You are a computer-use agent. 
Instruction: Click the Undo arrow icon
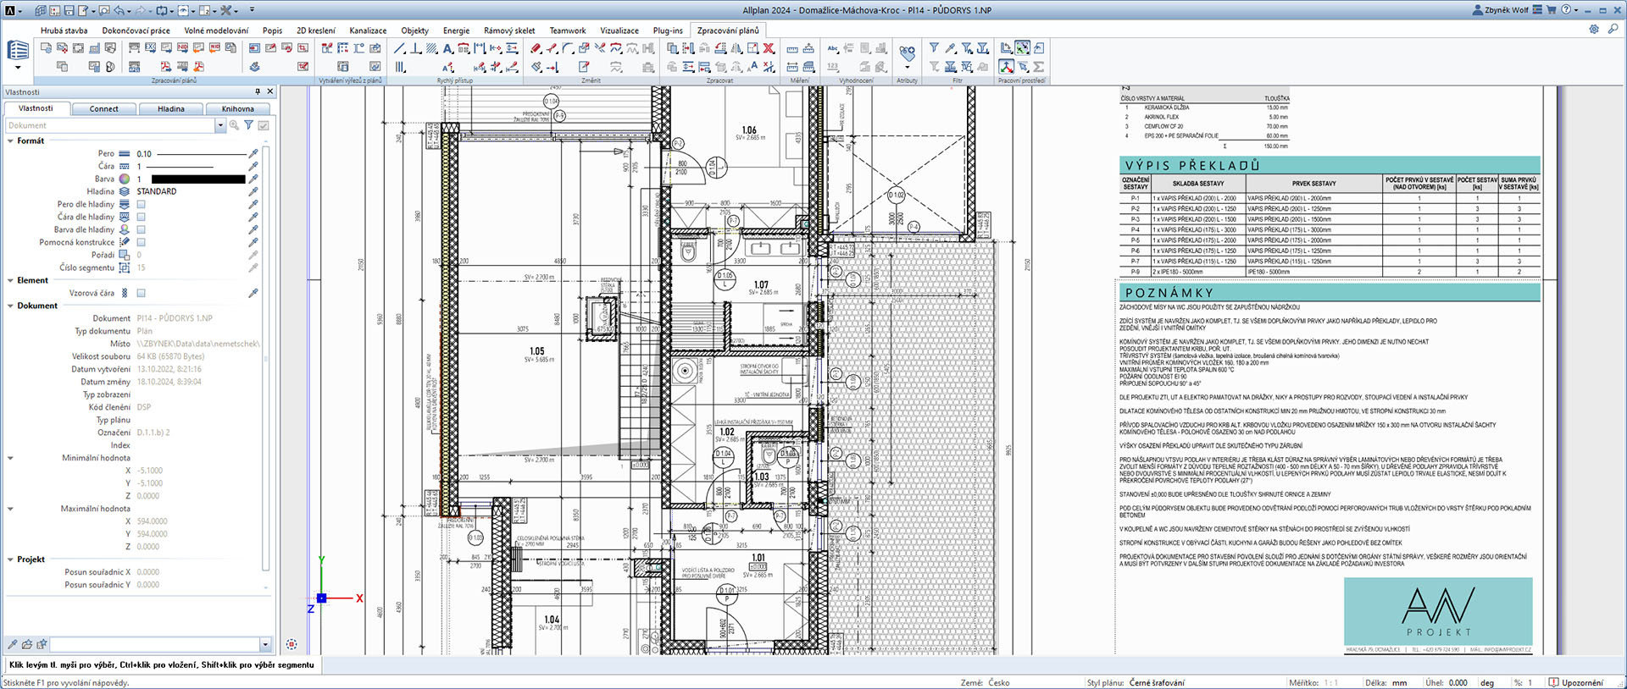pos(119,10)
